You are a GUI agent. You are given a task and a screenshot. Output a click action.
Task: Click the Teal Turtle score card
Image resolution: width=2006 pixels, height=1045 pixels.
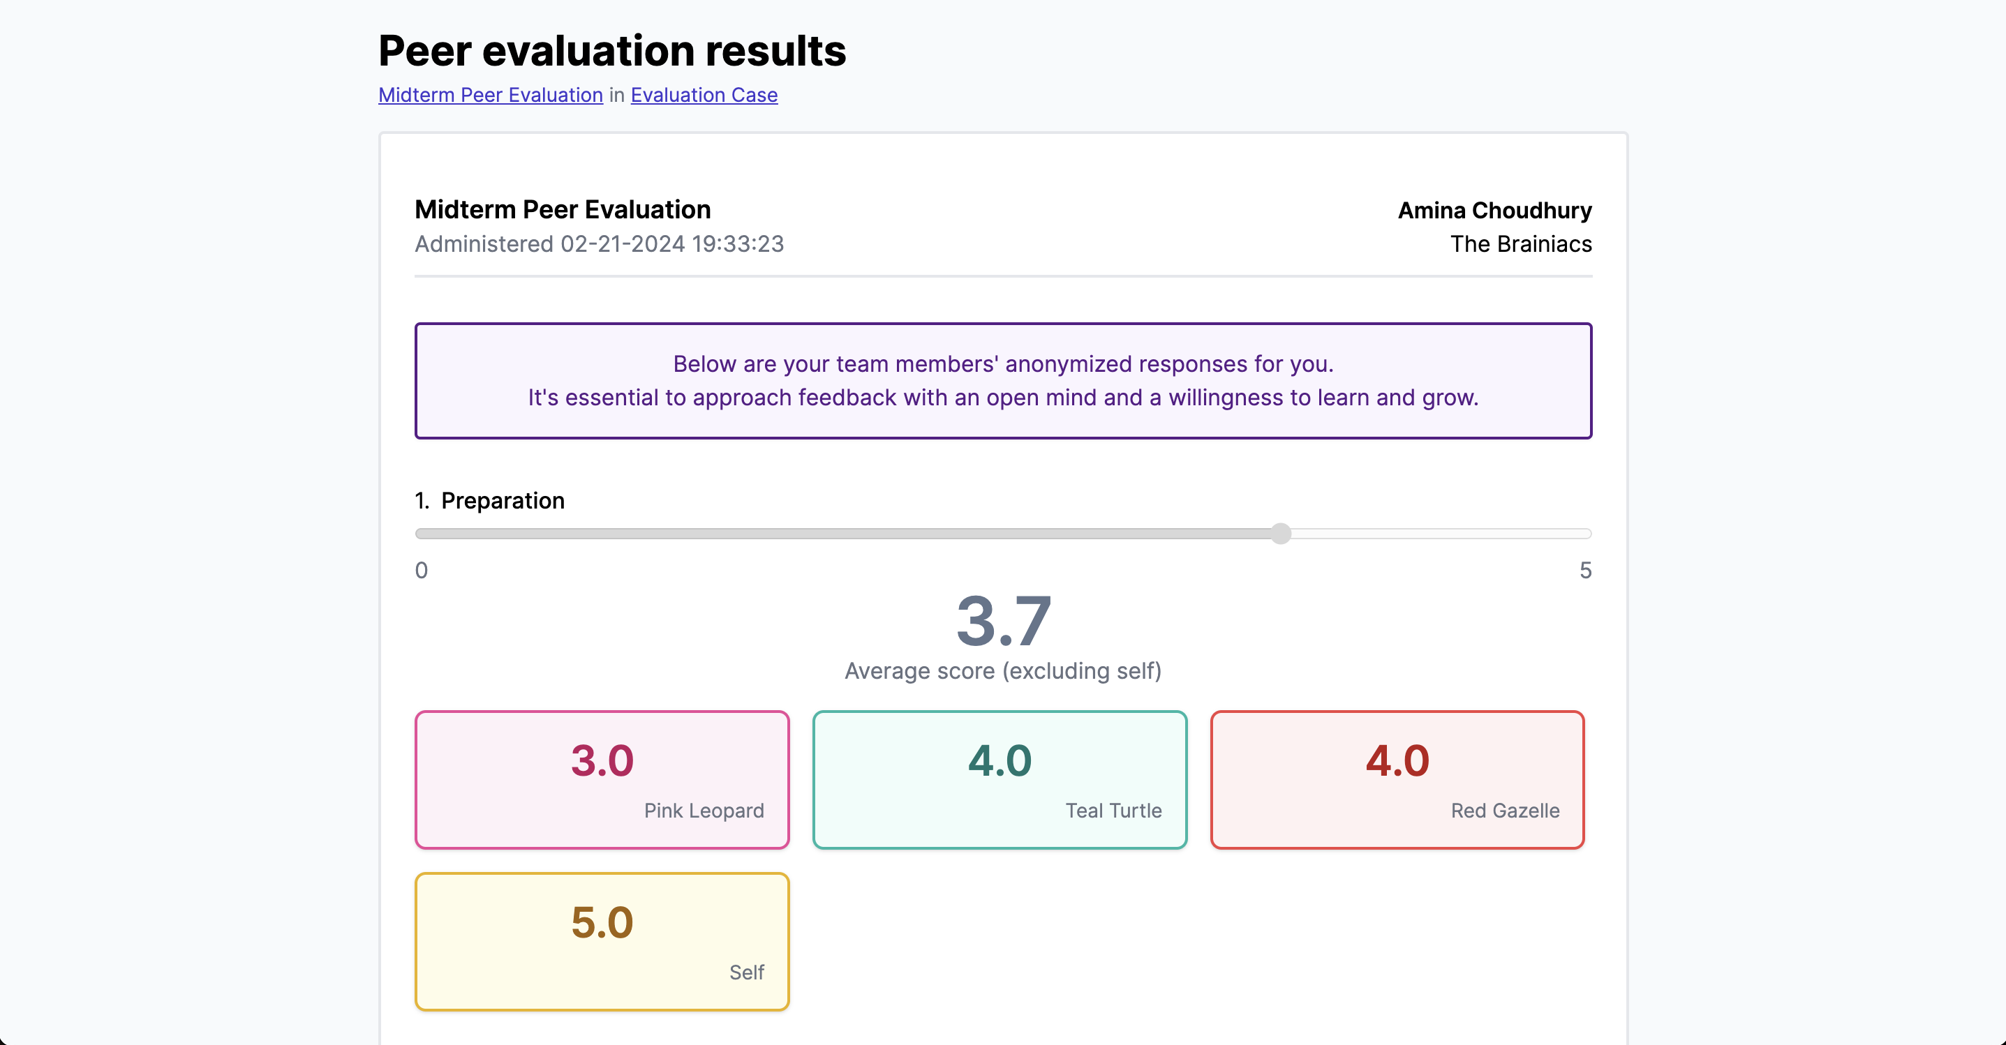(x=999, y=780)
